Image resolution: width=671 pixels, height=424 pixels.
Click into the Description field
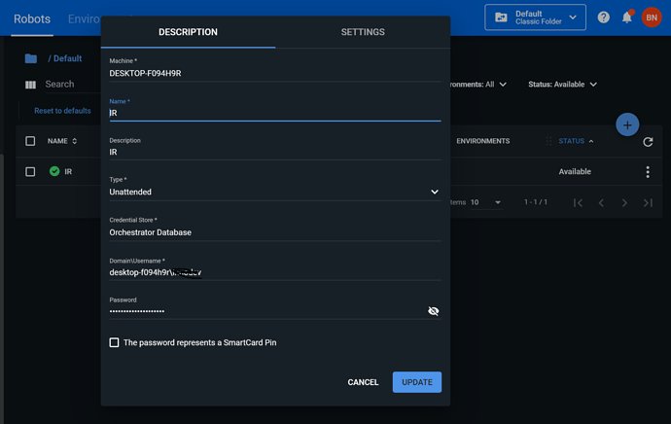click(x=275, y=153)
